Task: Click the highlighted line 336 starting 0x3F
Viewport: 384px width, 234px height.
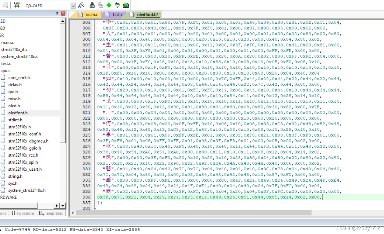Action: pos(209,197)
